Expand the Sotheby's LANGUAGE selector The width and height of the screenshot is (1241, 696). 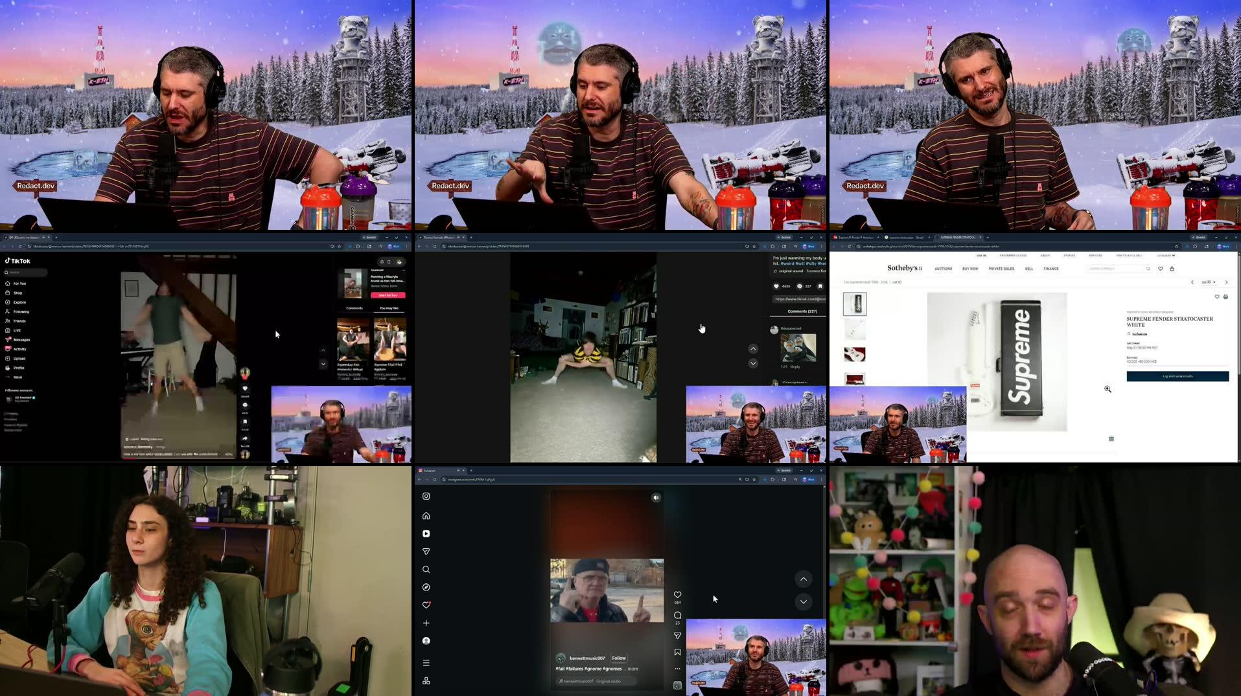1165,256
